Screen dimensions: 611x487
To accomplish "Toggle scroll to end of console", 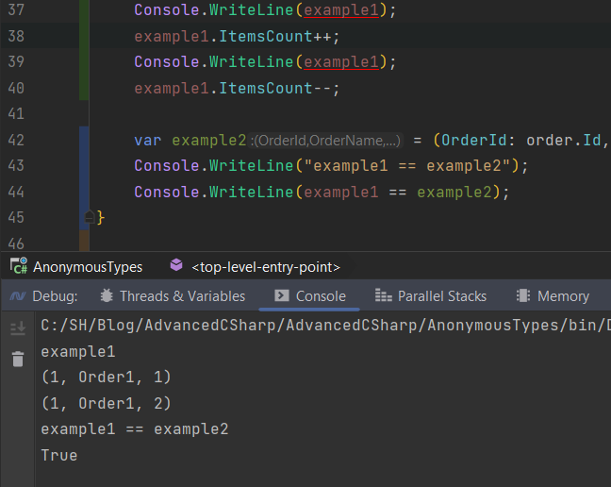I will click(x=18, y=328).
